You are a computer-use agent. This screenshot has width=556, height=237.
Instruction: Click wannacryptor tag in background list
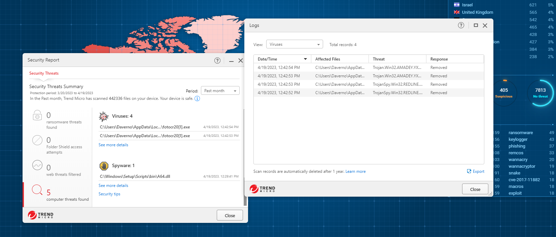click(x=522, y=166)
